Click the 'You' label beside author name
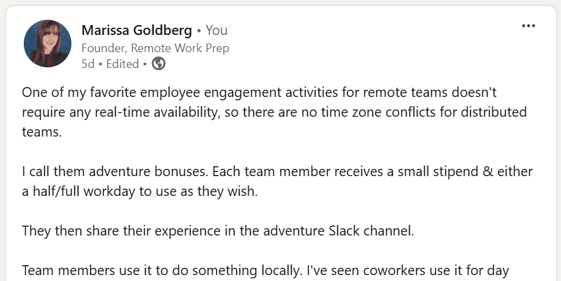The image size is (561, 281). 217,30
